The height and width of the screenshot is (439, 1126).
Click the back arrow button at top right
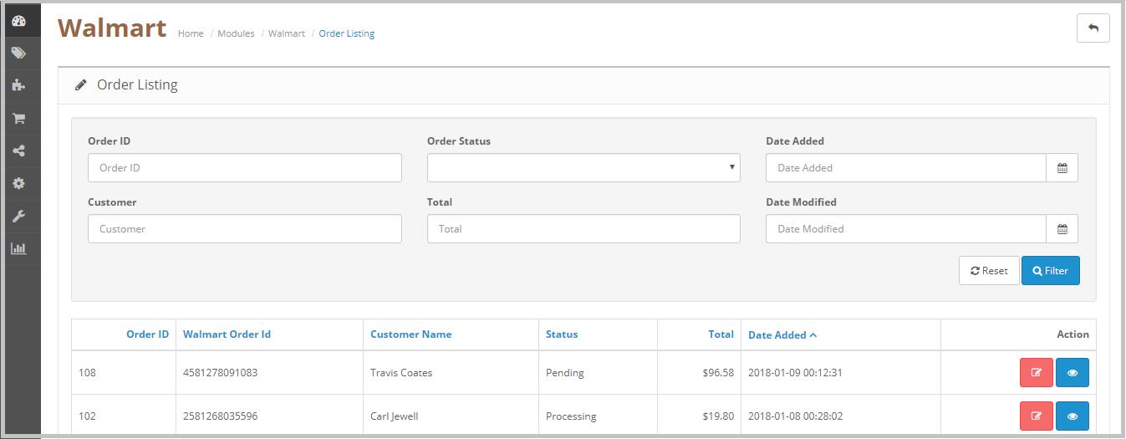pyautogui.click(x=1093, y=28)
